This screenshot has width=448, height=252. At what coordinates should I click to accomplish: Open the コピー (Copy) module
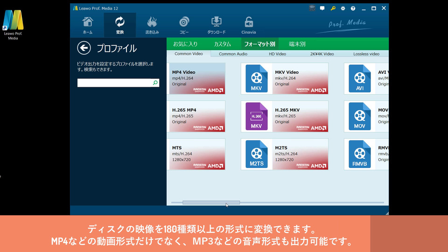pos(184,25)
